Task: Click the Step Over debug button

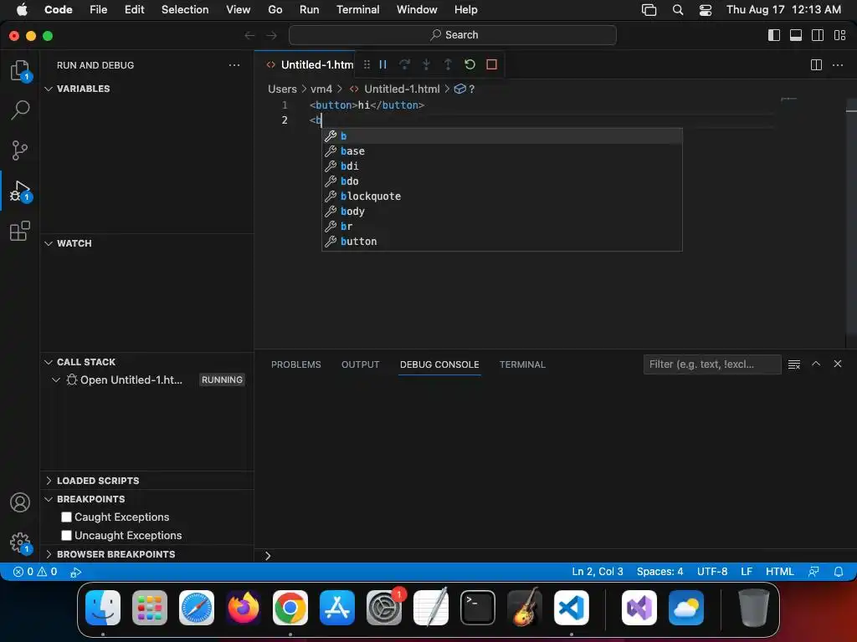Action: [x=404, y=64]
